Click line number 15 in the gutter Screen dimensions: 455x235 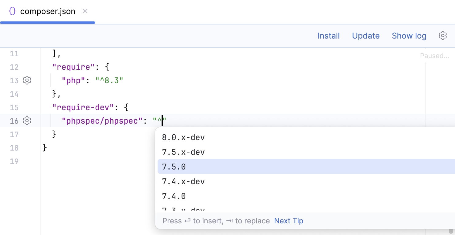(14, 107)
